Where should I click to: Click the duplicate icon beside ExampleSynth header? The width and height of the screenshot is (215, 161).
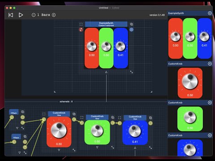pyautogui.click(x=131, y=24)
